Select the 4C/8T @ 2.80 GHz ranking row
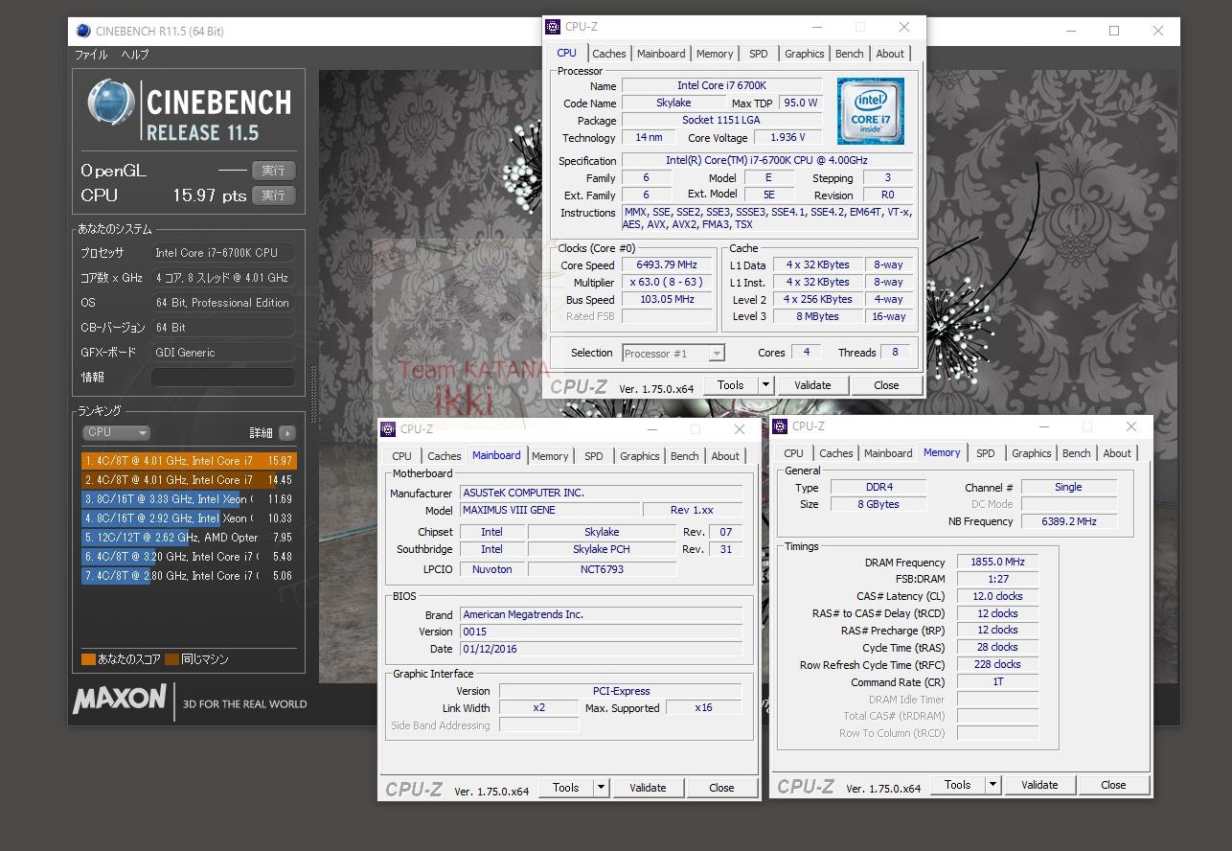The height and width of the screenshot is (851, 1232). pyautogui.click(x=189, y=576)
